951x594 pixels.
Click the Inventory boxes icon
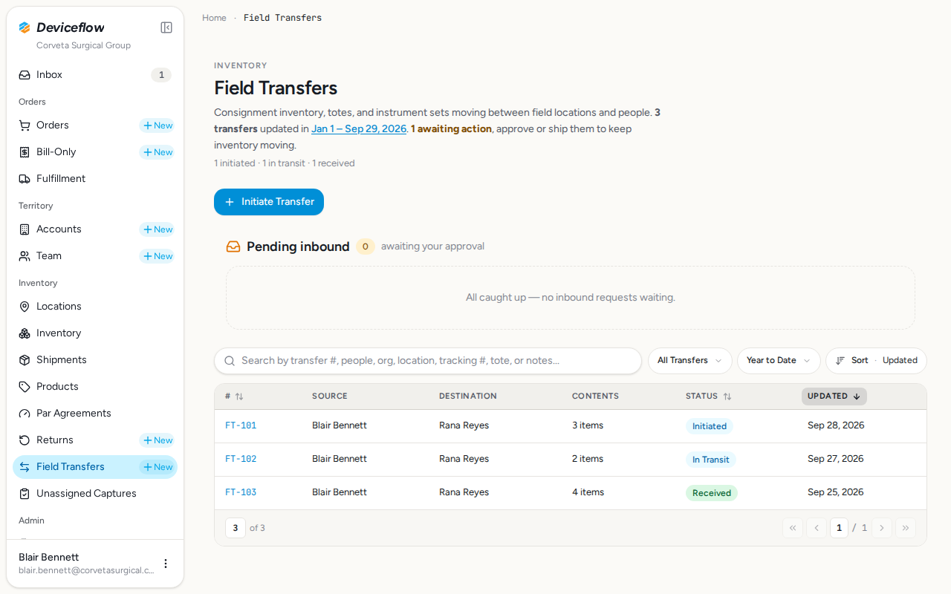[25, 333]
